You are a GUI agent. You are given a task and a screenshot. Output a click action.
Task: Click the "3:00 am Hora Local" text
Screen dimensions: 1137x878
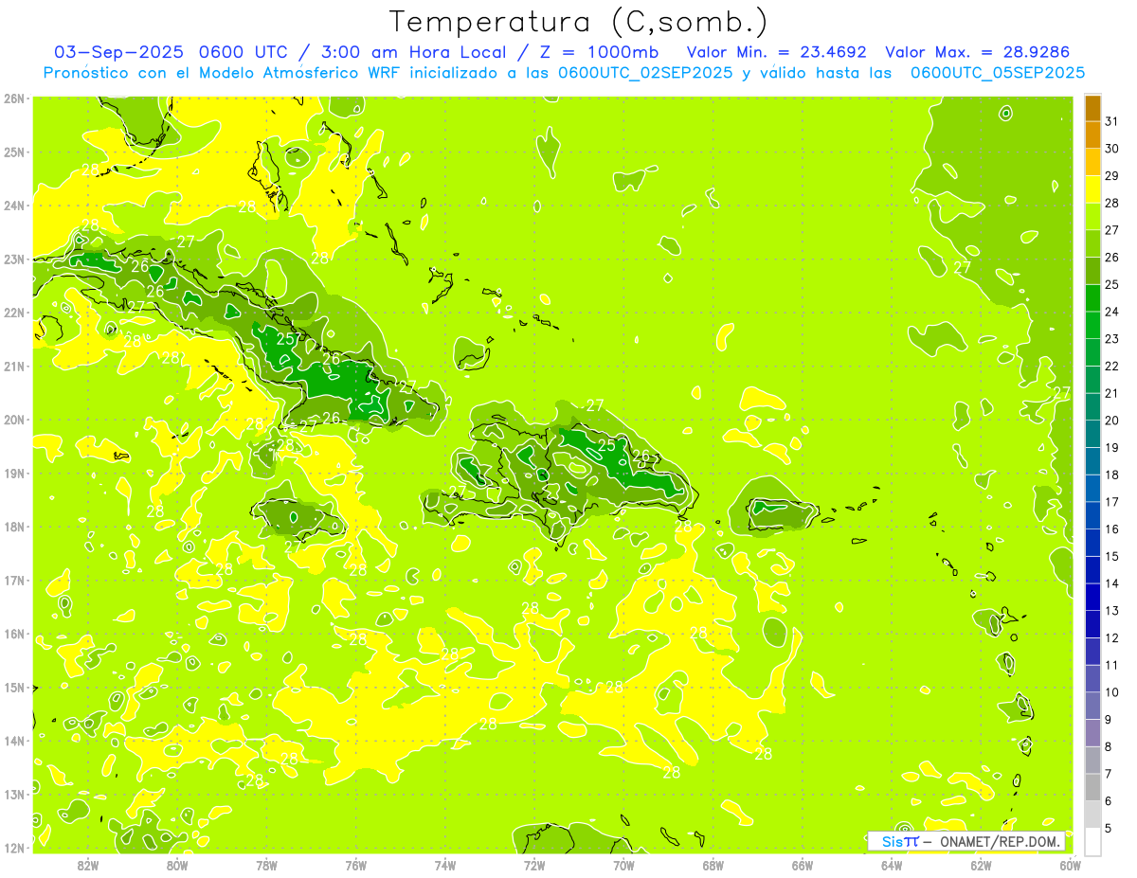pos(412,52)
